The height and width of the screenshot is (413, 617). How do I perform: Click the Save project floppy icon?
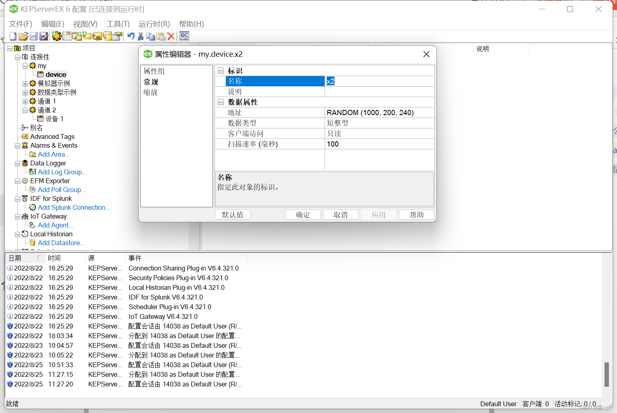(34, 36)
